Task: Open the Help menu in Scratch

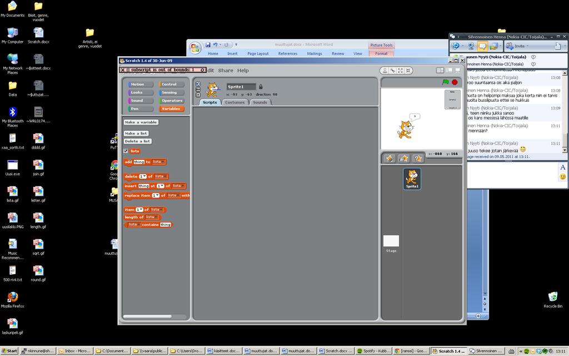Action: pos(243,71)
